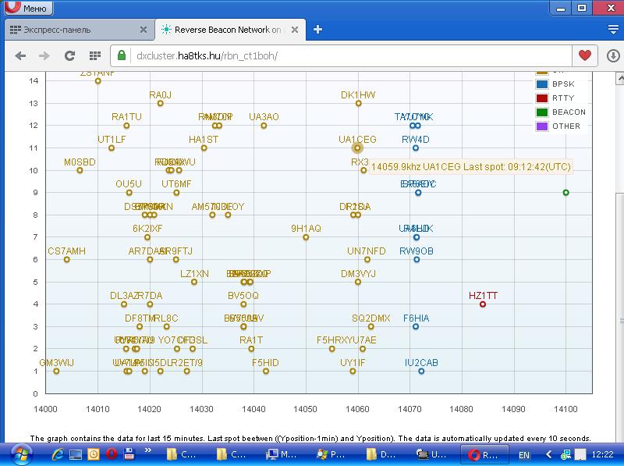Click the RA1TU data point
This screenshot has width=624, height=466.
coord(126,126)
